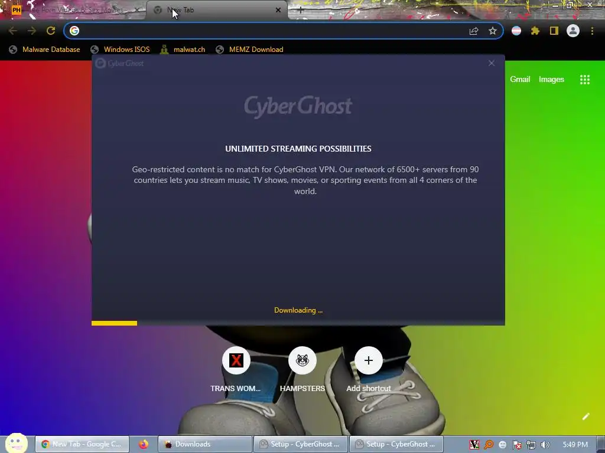Open the Gmail link
Screen dimensions: 605x453
coord(520,80)
